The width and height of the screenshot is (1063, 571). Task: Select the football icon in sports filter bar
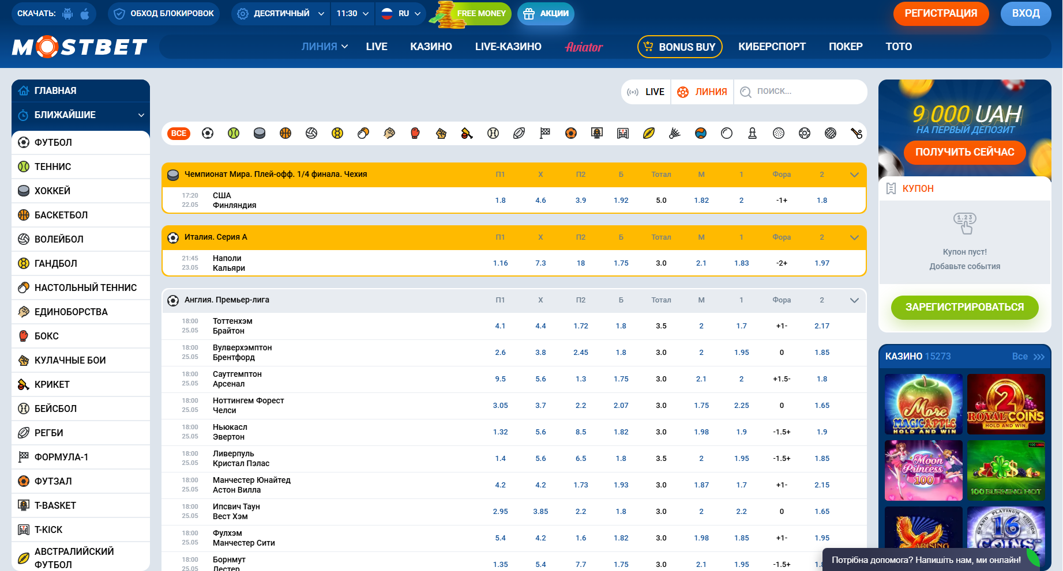208,133
